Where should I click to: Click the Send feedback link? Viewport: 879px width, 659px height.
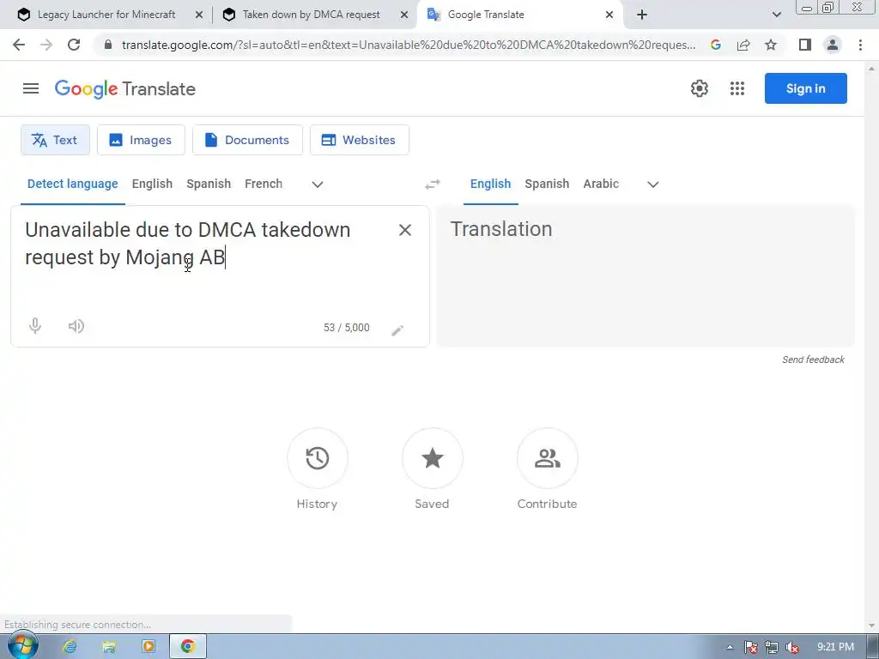(813, 360)
